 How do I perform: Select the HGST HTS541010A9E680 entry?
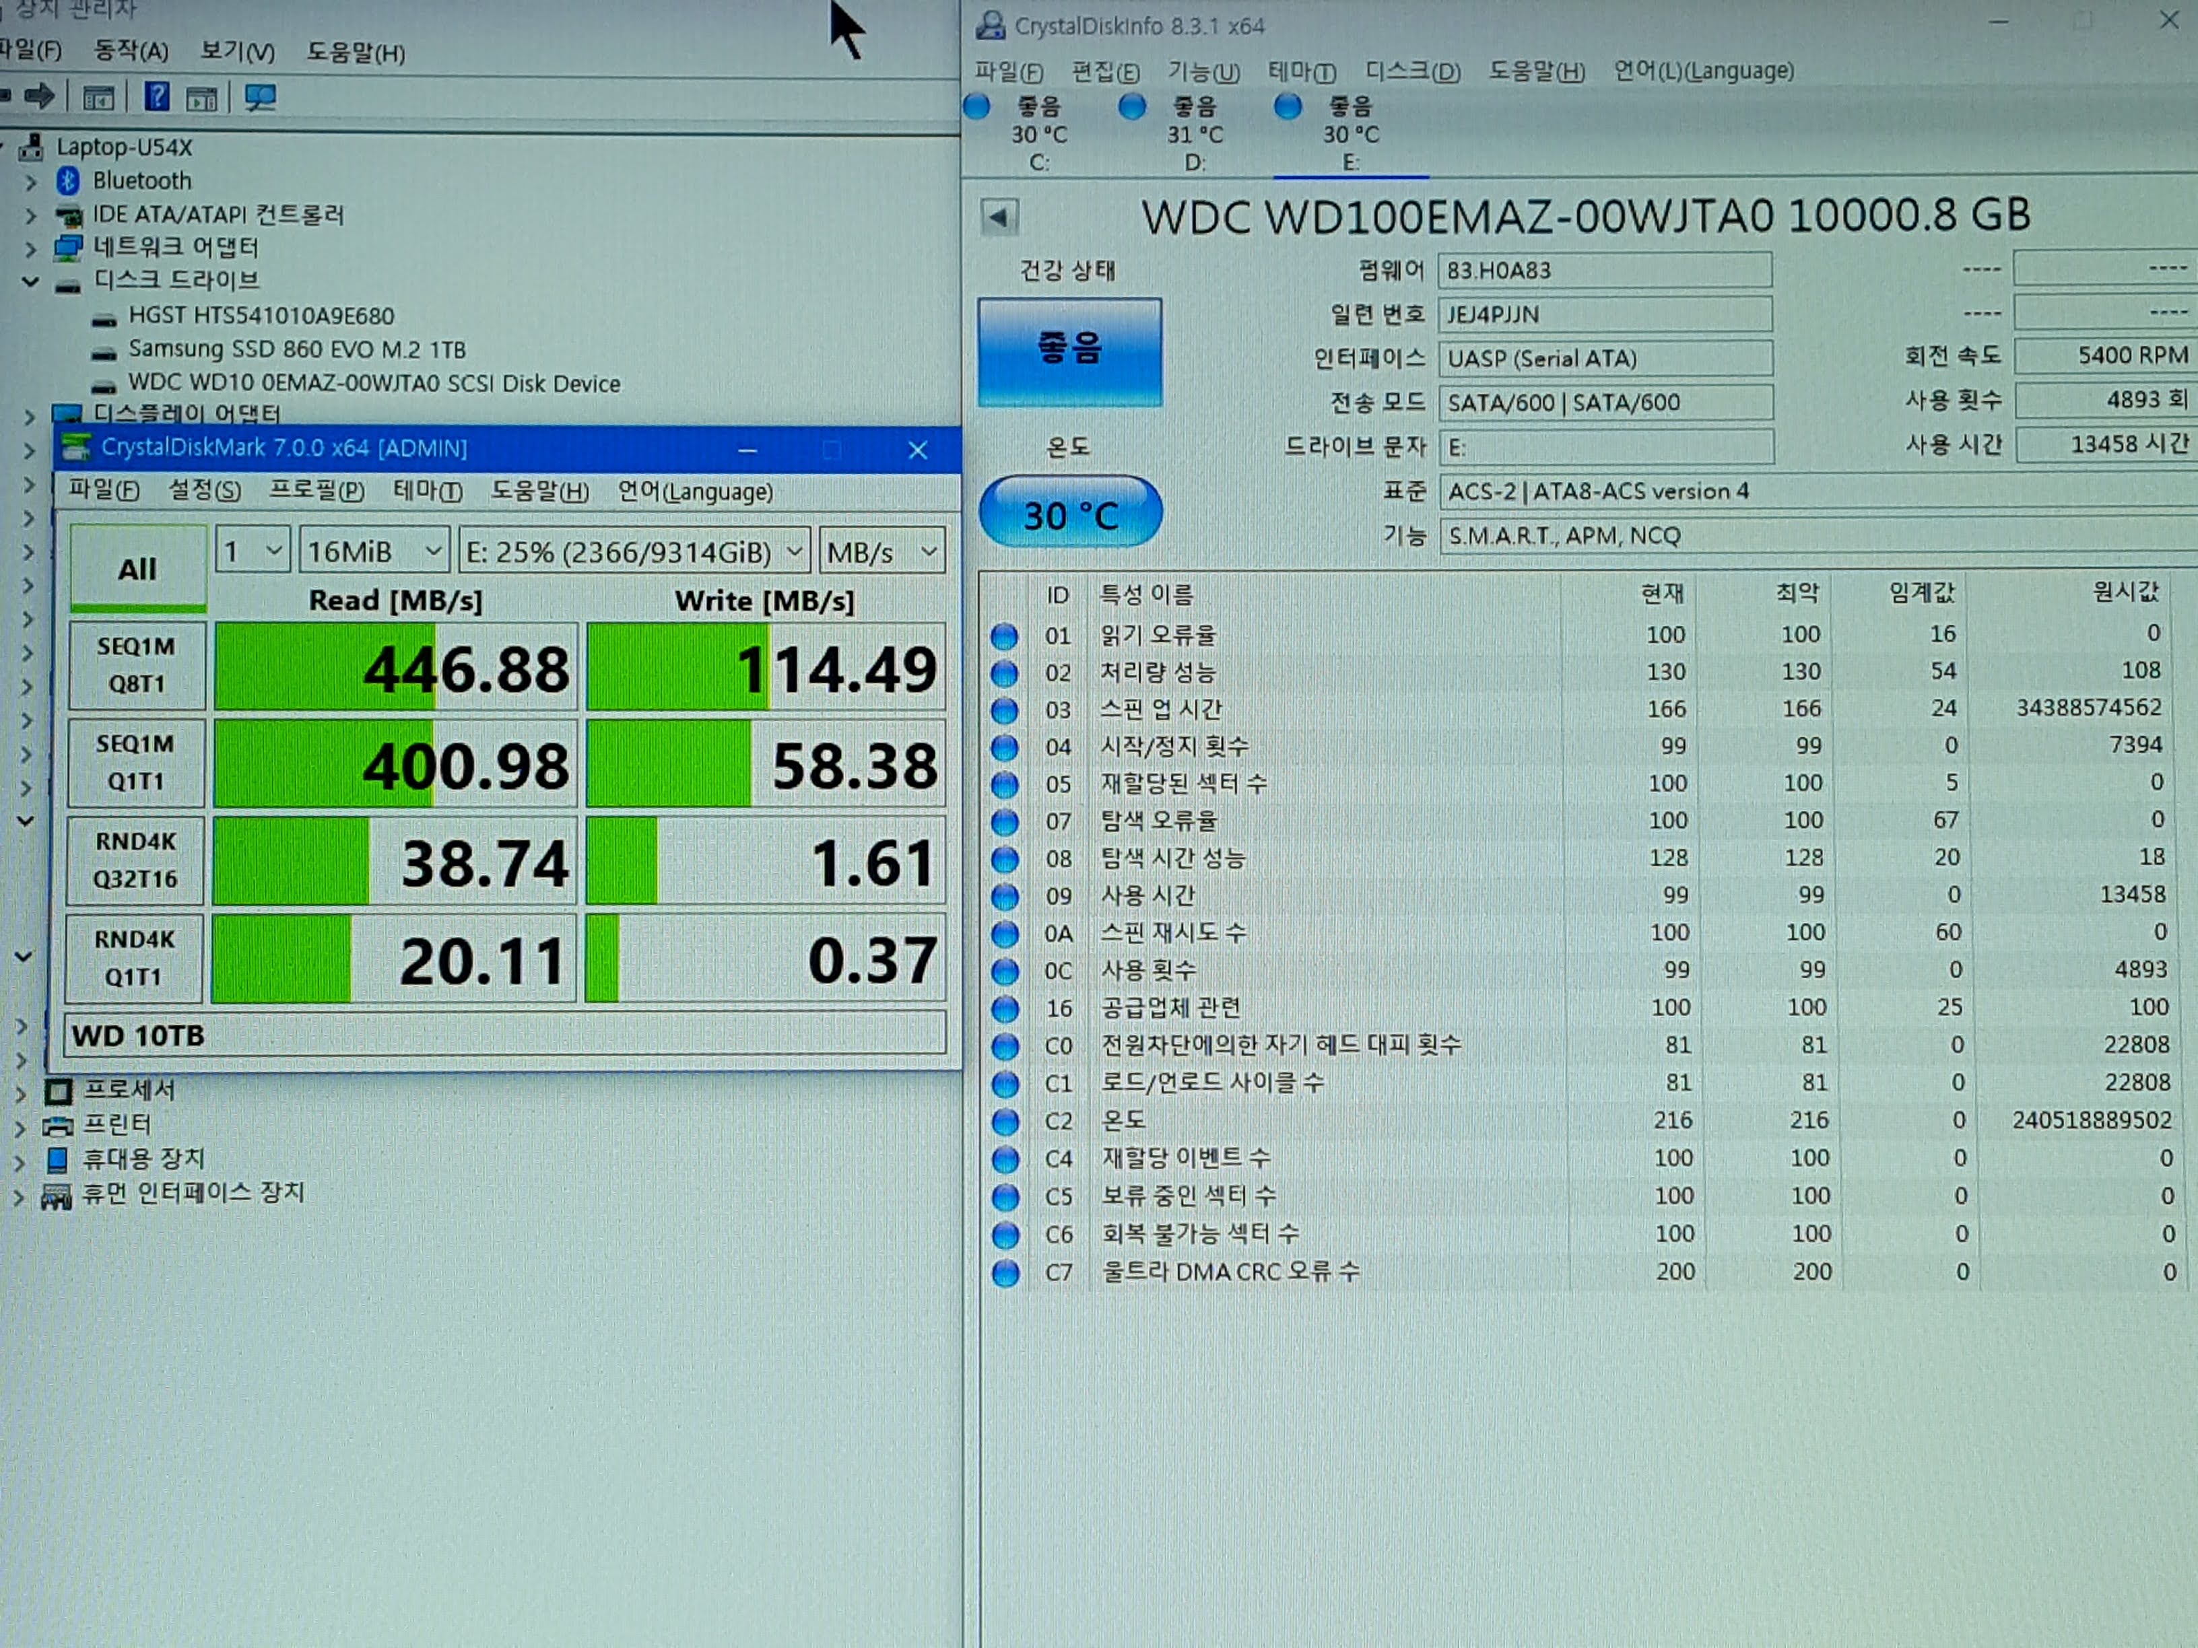tap(261, 316)
